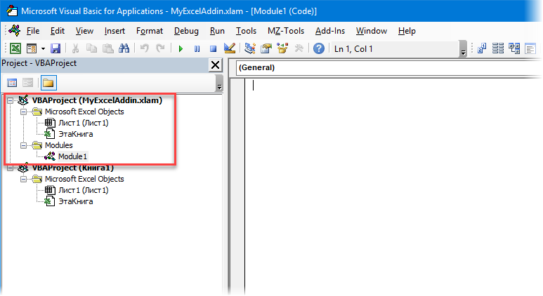Toggle Design Mode icon
Screen dimensions: 543x296
pos(230,48)
